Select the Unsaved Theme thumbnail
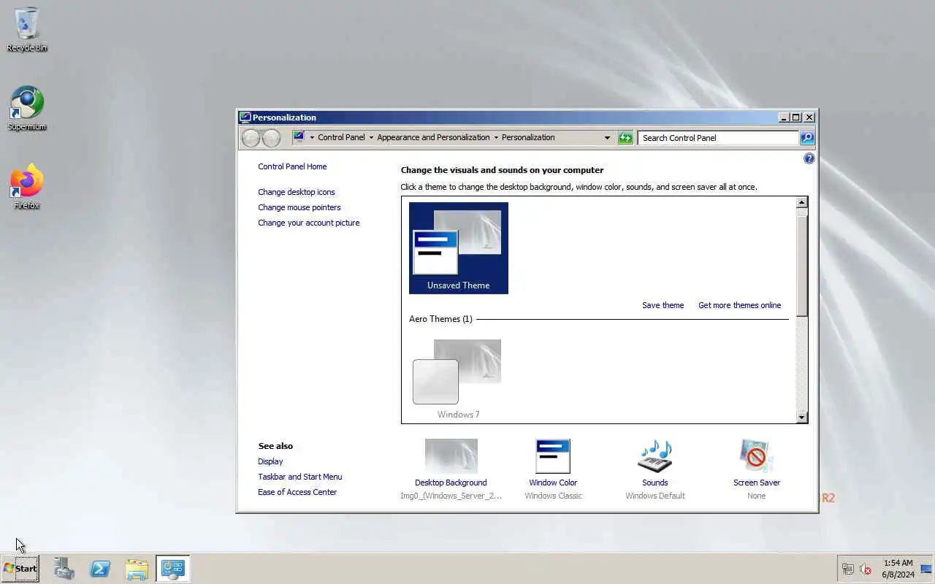Viewport: 935px width, 584px height. pyautogui.click(x=459, y=248)
